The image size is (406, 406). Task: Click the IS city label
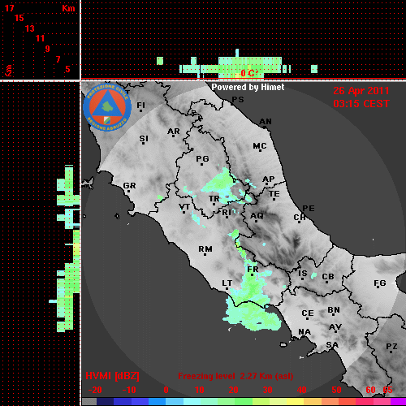[303, 274]
